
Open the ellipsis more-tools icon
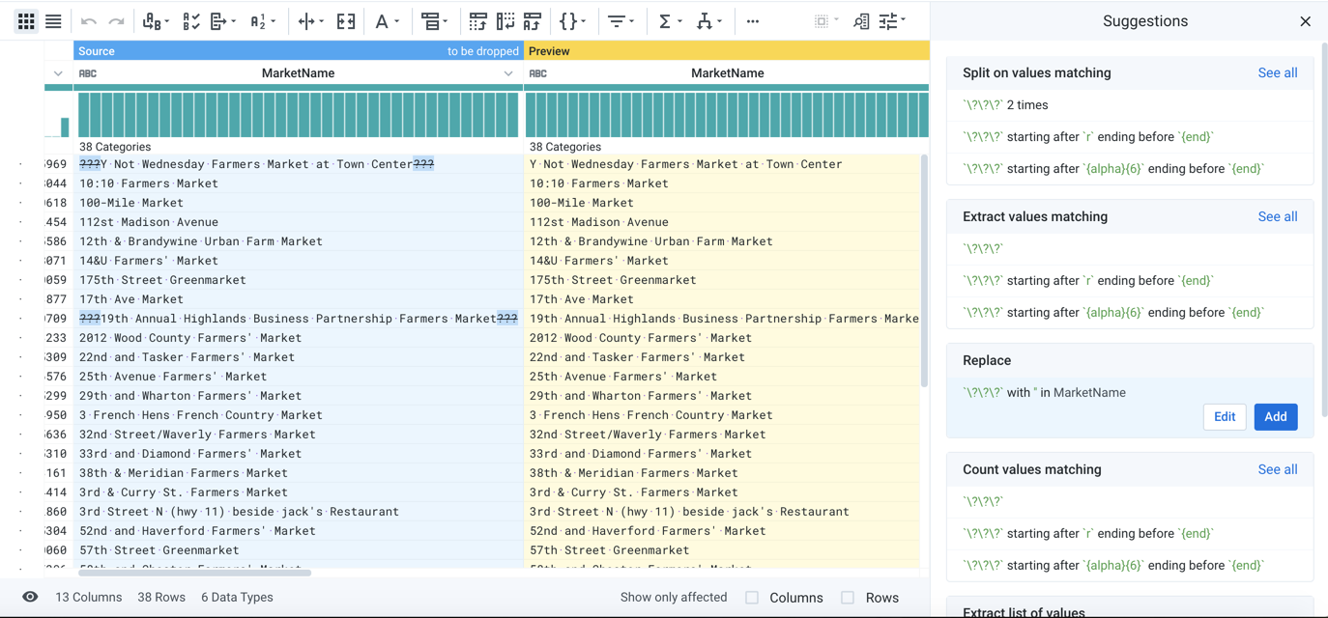[753, 20]
